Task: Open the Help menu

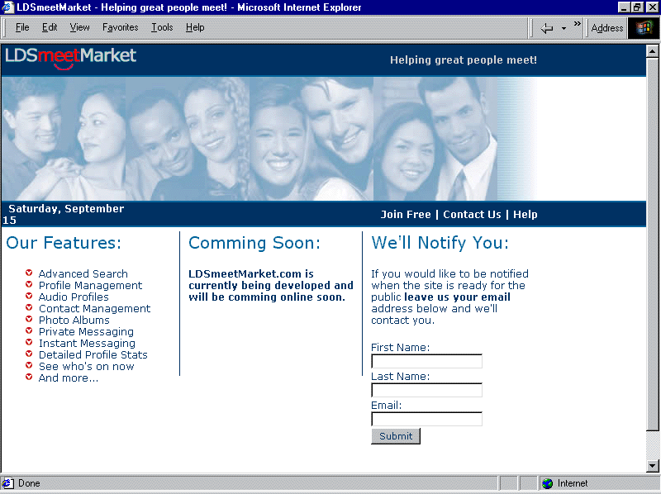Action: 195,27
